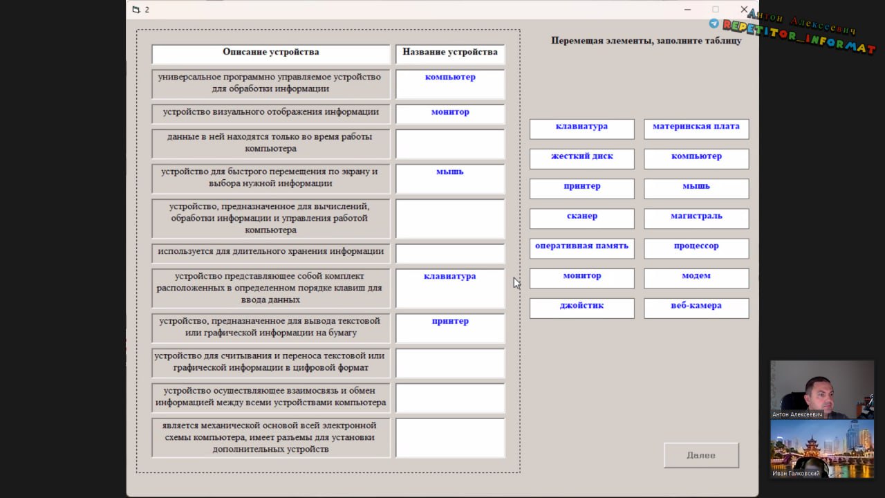Click the description 'устройство, предназначенное для вычислений'
Screen dimensions: 885x498
click(271, 219)
